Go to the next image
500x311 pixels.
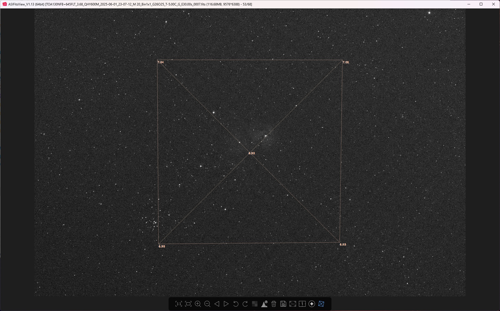click(x=226, y=304)
